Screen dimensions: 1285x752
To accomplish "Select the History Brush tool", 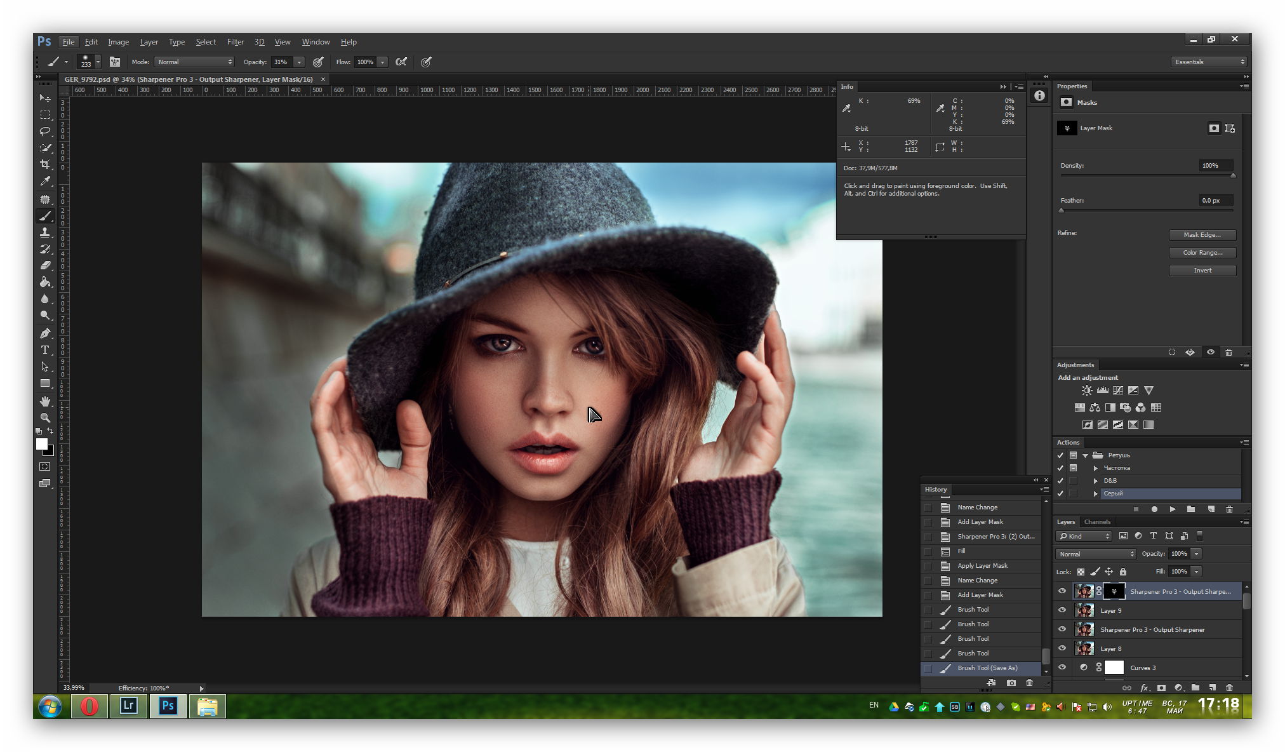I will click(45, 249).
